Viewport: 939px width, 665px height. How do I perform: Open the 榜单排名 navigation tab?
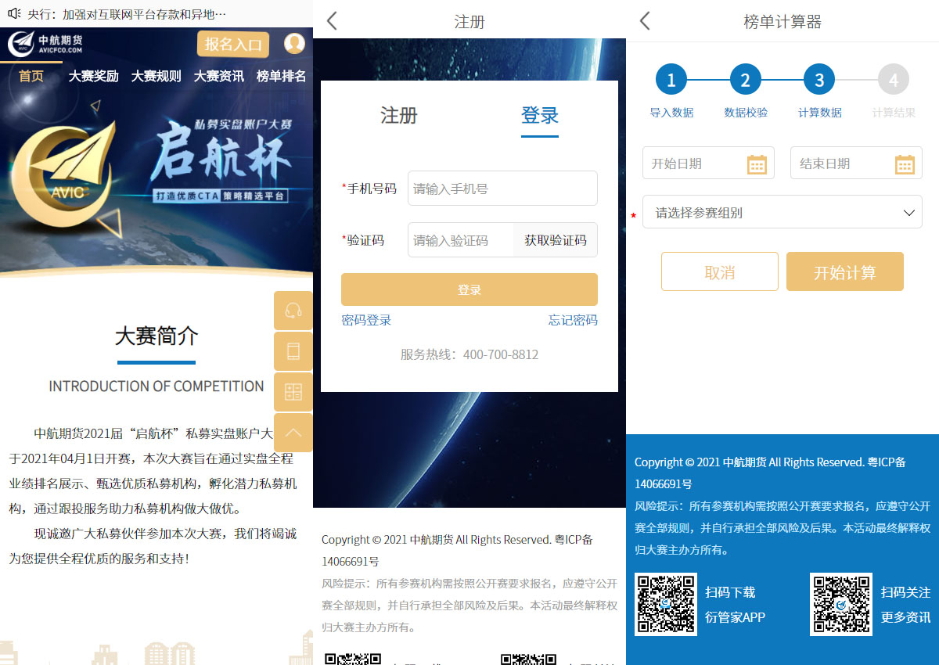pyautogui.click(x=281, y=76)
